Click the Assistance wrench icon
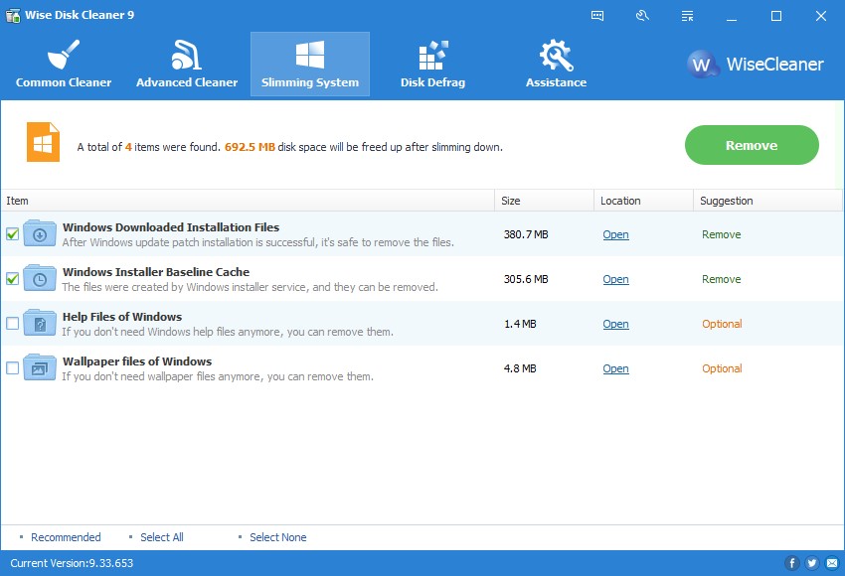Image resolution: width=845 pixels, height=576 pixels. tap(555, 57)
